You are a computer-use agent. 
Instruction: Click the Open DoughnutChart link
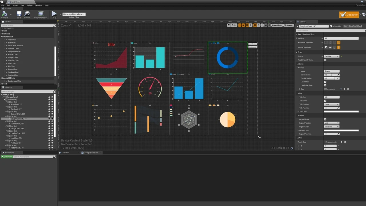[353, 26]
